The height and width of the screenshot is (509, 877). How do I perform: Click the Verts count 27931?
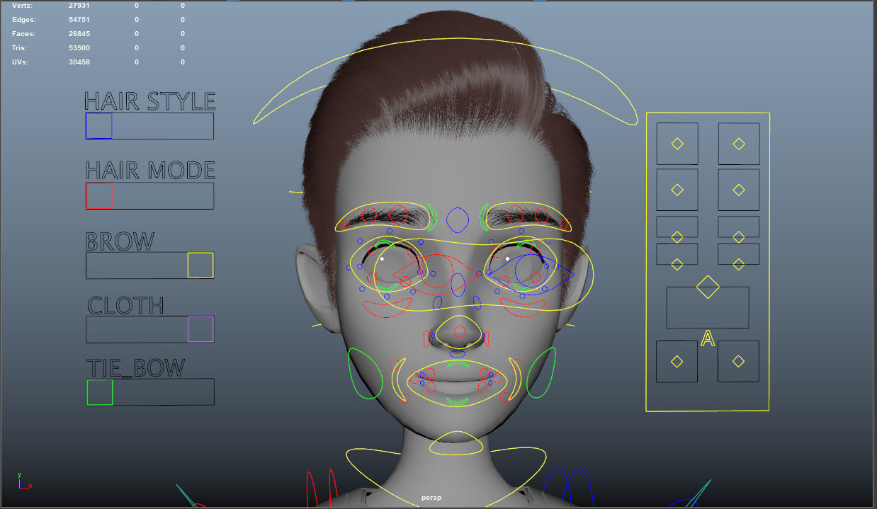[79, 6]
